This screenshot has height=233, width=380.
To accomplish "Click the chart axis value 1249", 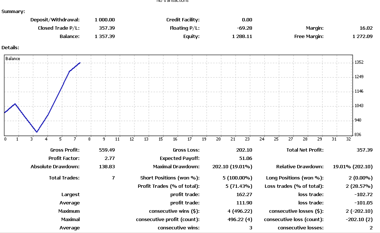I will click(359, 77).
